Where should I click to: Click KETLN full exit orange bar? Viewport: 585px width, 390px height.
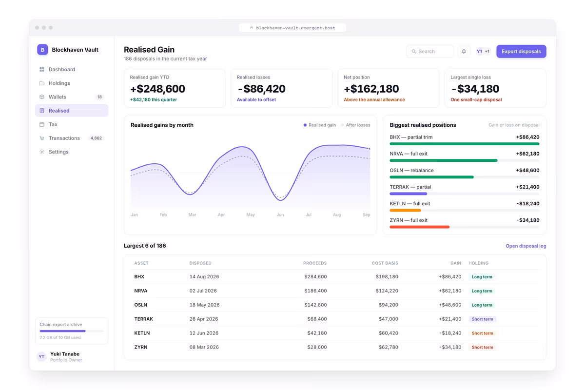coord(406,210)
